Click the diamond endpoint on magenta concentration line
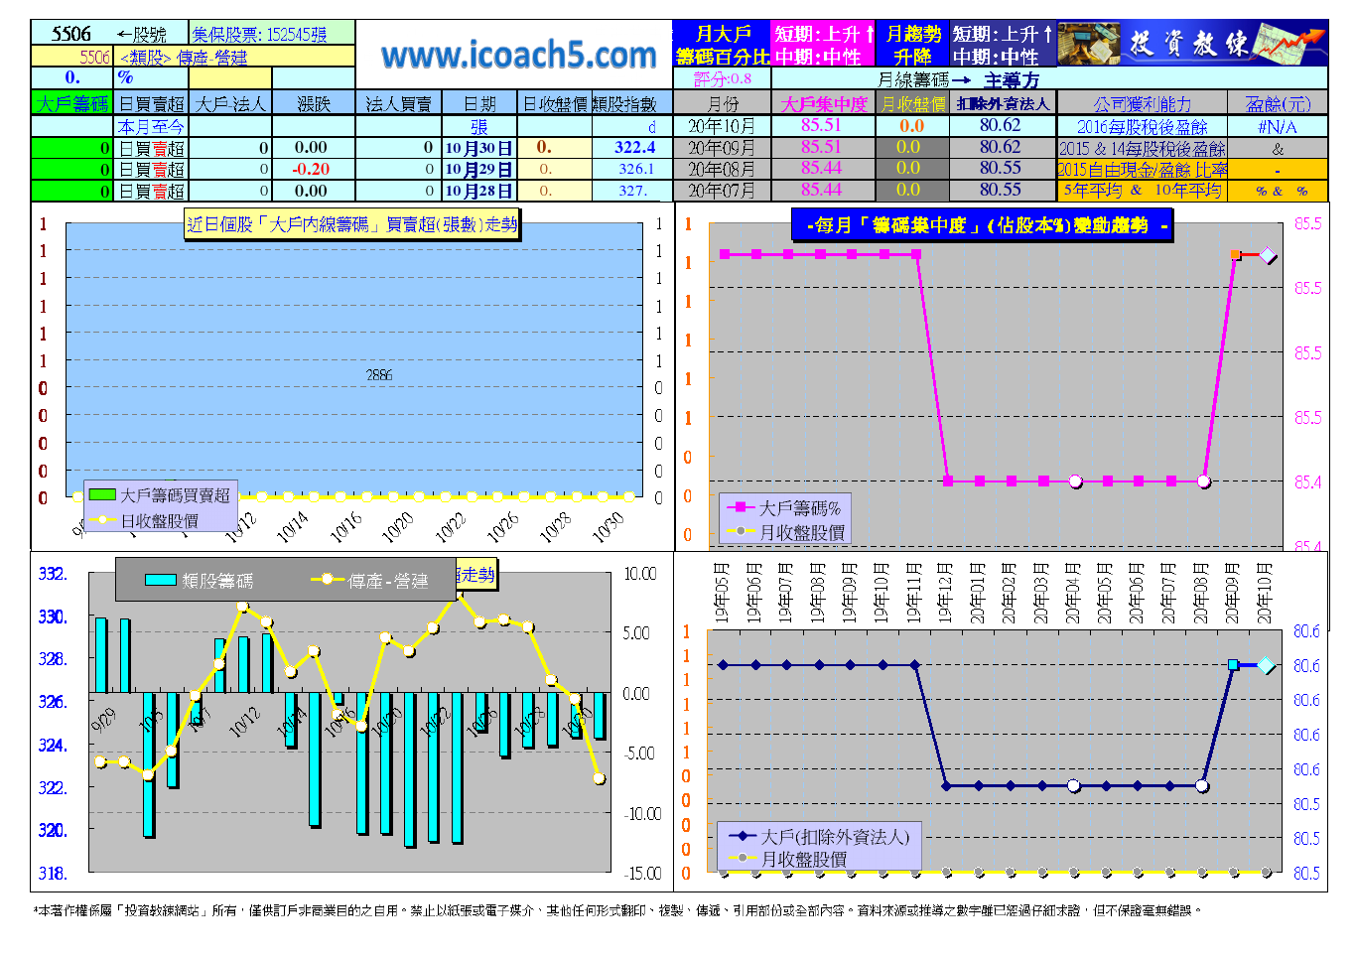The width and height of the screenshot is (1356, 960). pyautogui.click(x=1268, y=255)
